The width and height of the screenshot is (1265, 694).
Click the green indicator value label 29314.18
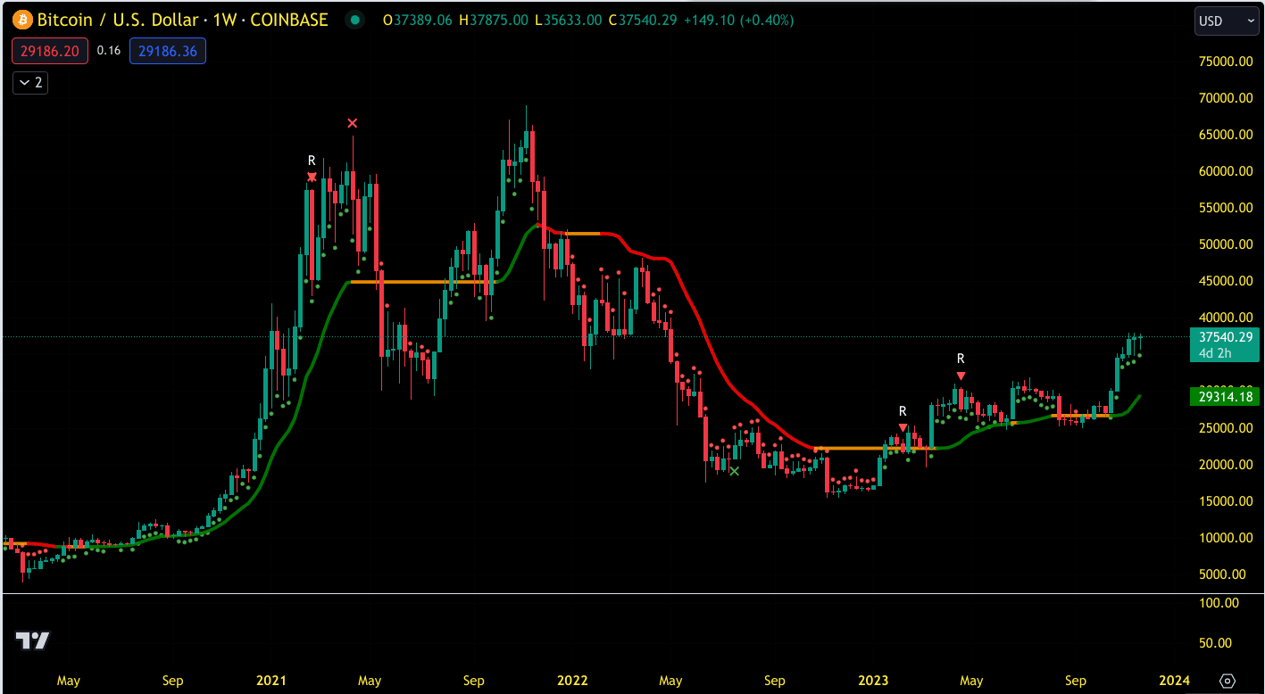[1226, 397]
